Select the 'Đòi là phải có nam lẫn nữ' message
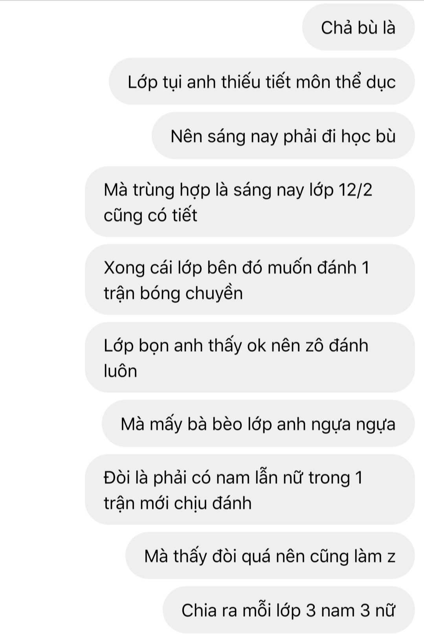The width and height of the screenshot is (424, 634). pos(250,490)
